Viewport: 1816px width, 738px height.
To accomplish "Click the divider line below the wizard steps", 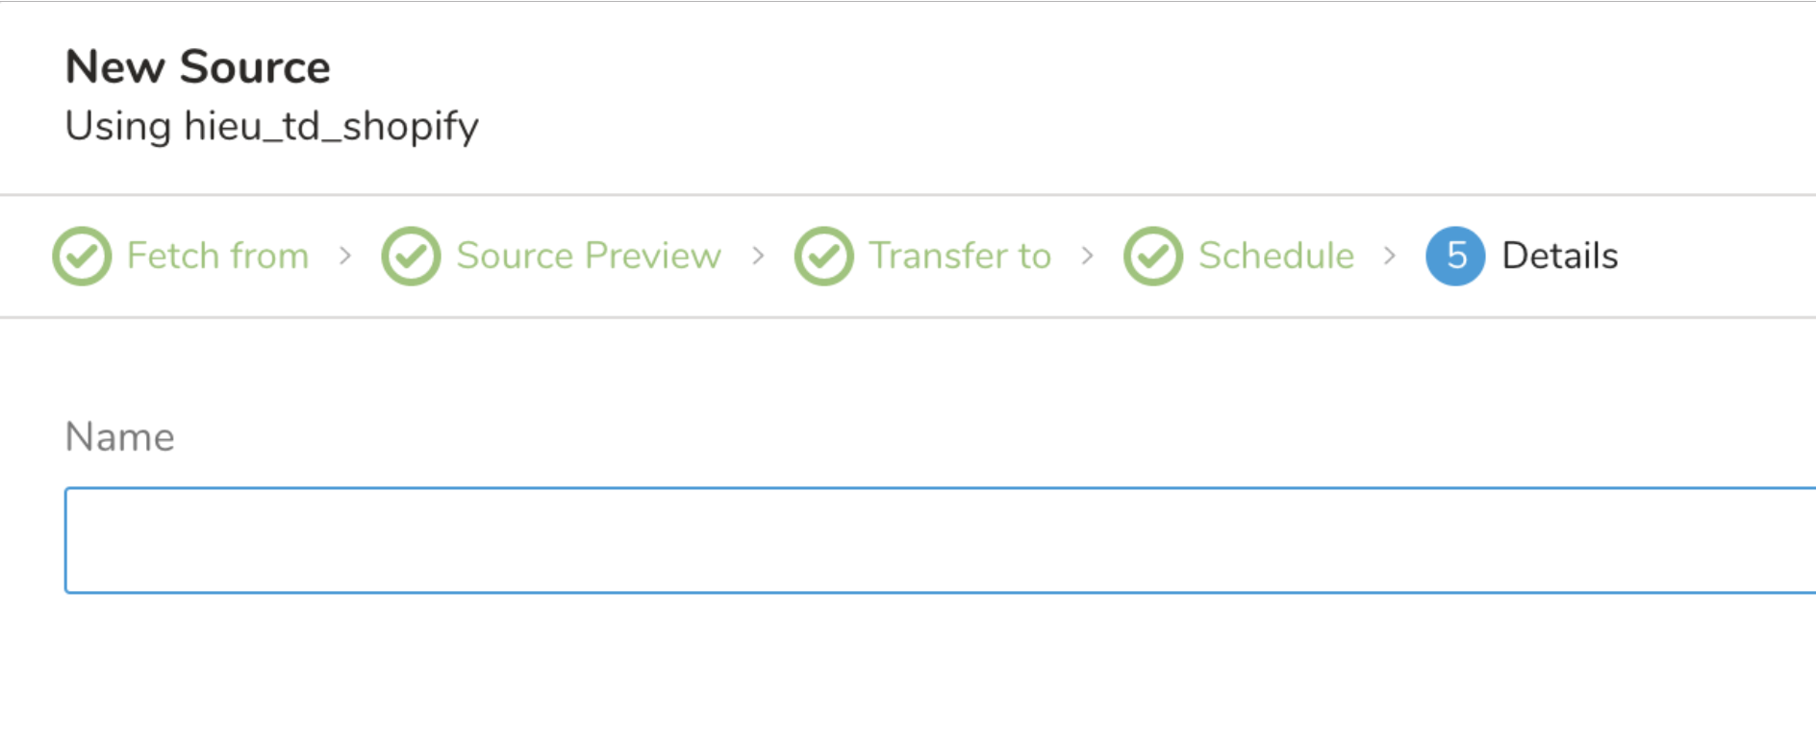I will click(x=908, y=317).
